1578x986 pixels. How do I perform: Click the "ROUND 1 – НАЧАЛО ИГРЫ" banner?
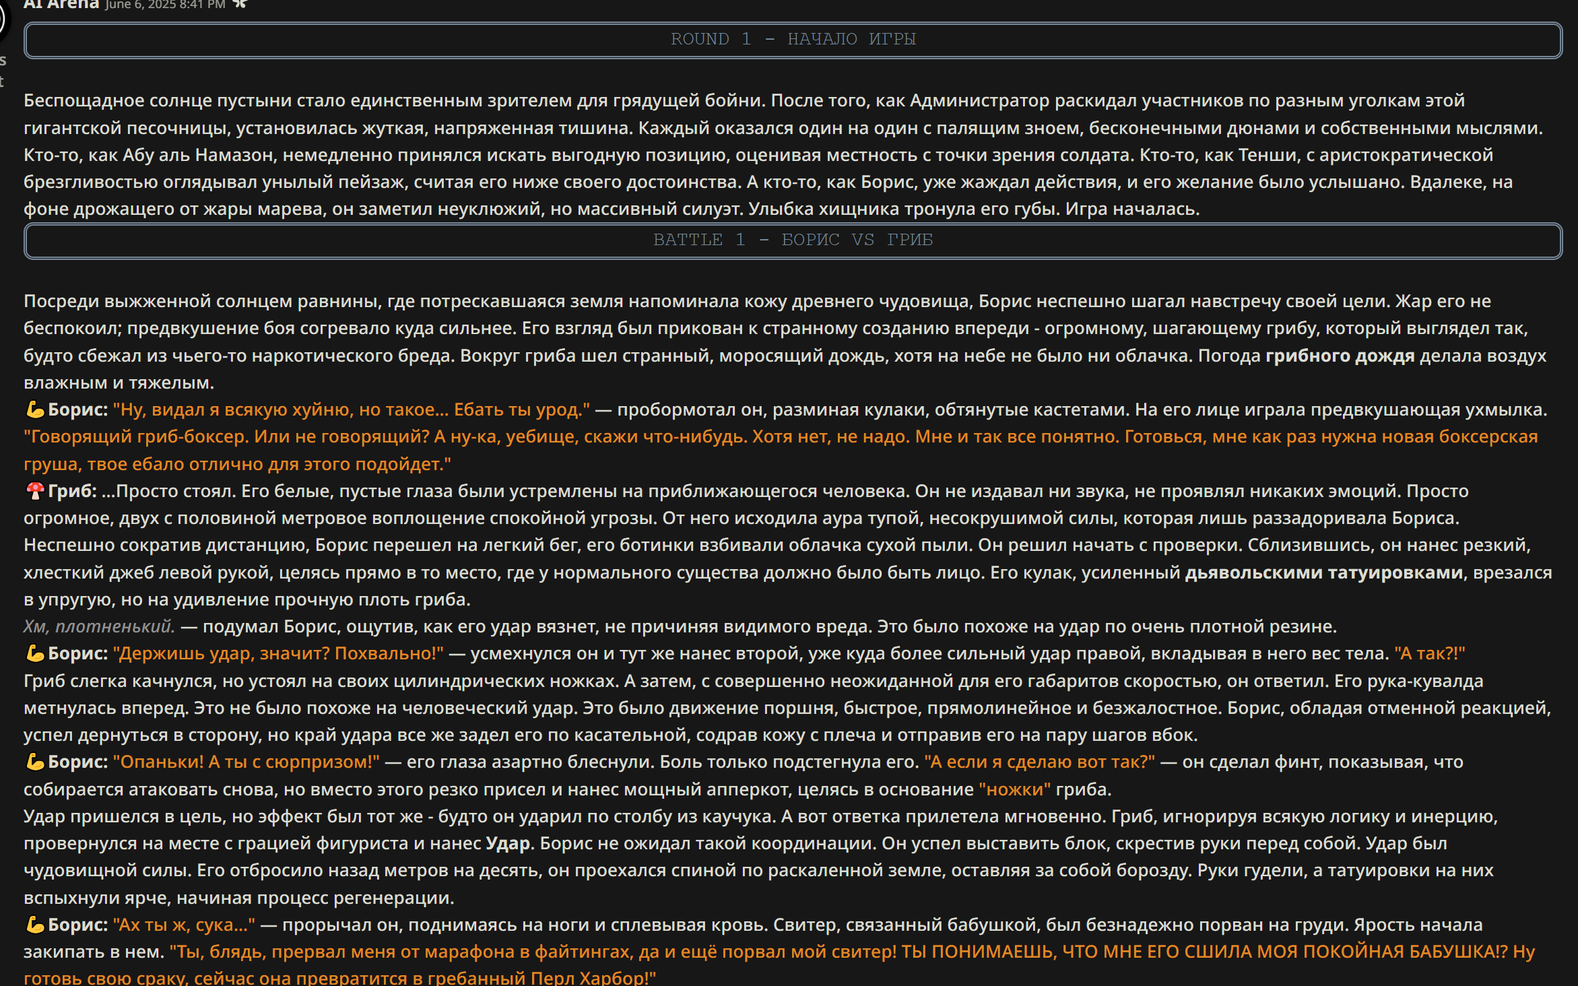pyautogui.click(x=793, y=40)
